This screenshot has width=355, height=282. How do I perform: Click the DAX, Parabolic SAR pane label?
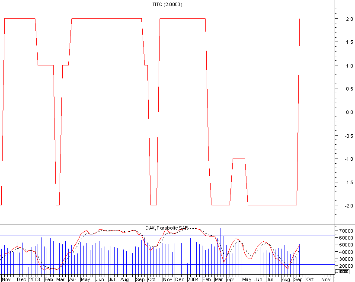coord(166,228)
